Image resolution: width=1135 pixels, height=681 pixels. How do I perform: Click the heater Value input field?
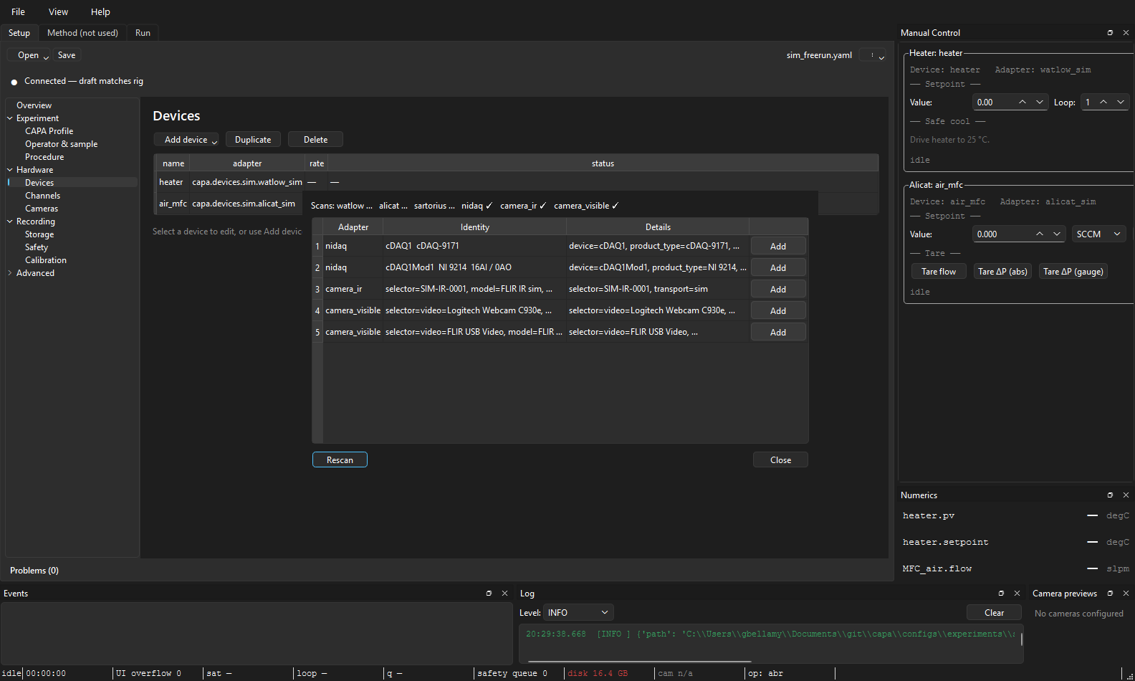point(994,103)
